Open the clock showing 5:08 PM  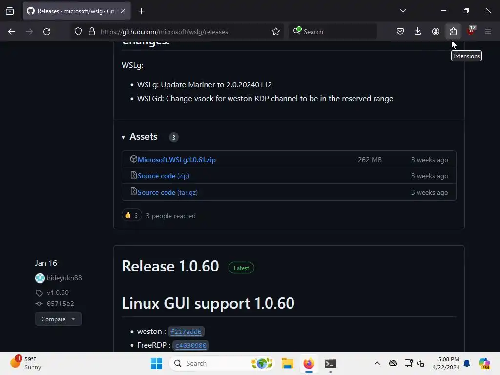pyautogui.click(x=446, y=363)
